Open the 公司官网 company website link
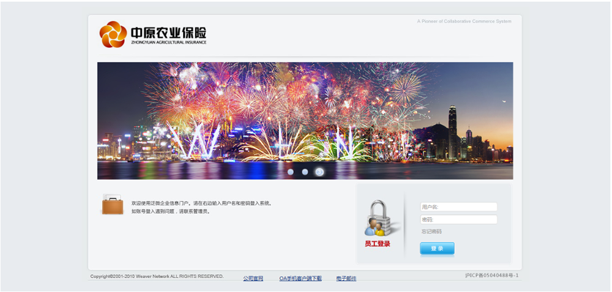The image size is (612, 292). click(x=253, y=279)
